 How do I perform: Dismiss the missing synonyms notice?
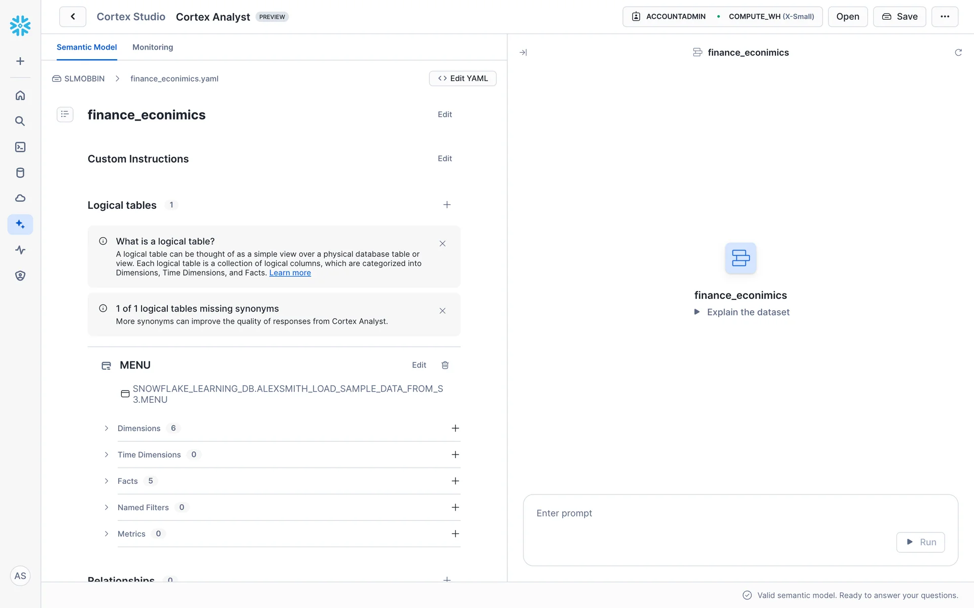click(x=442, y=311)
